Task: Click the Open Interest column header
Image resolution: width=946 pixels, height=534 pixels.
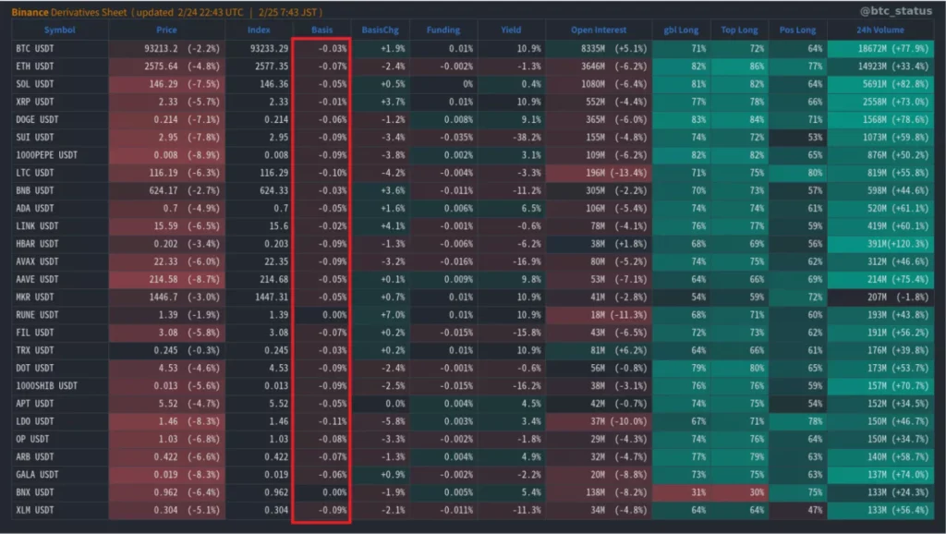Action: (599, 30)
